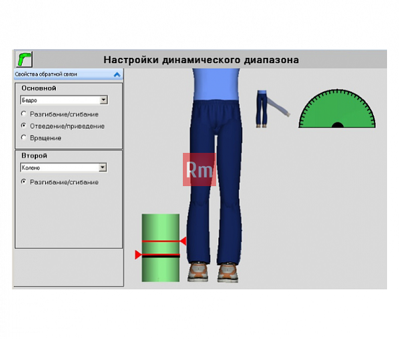Click the lower red range marker arrow
The image size is (399, 339).
pyautogui.click(x=138, y=255)
